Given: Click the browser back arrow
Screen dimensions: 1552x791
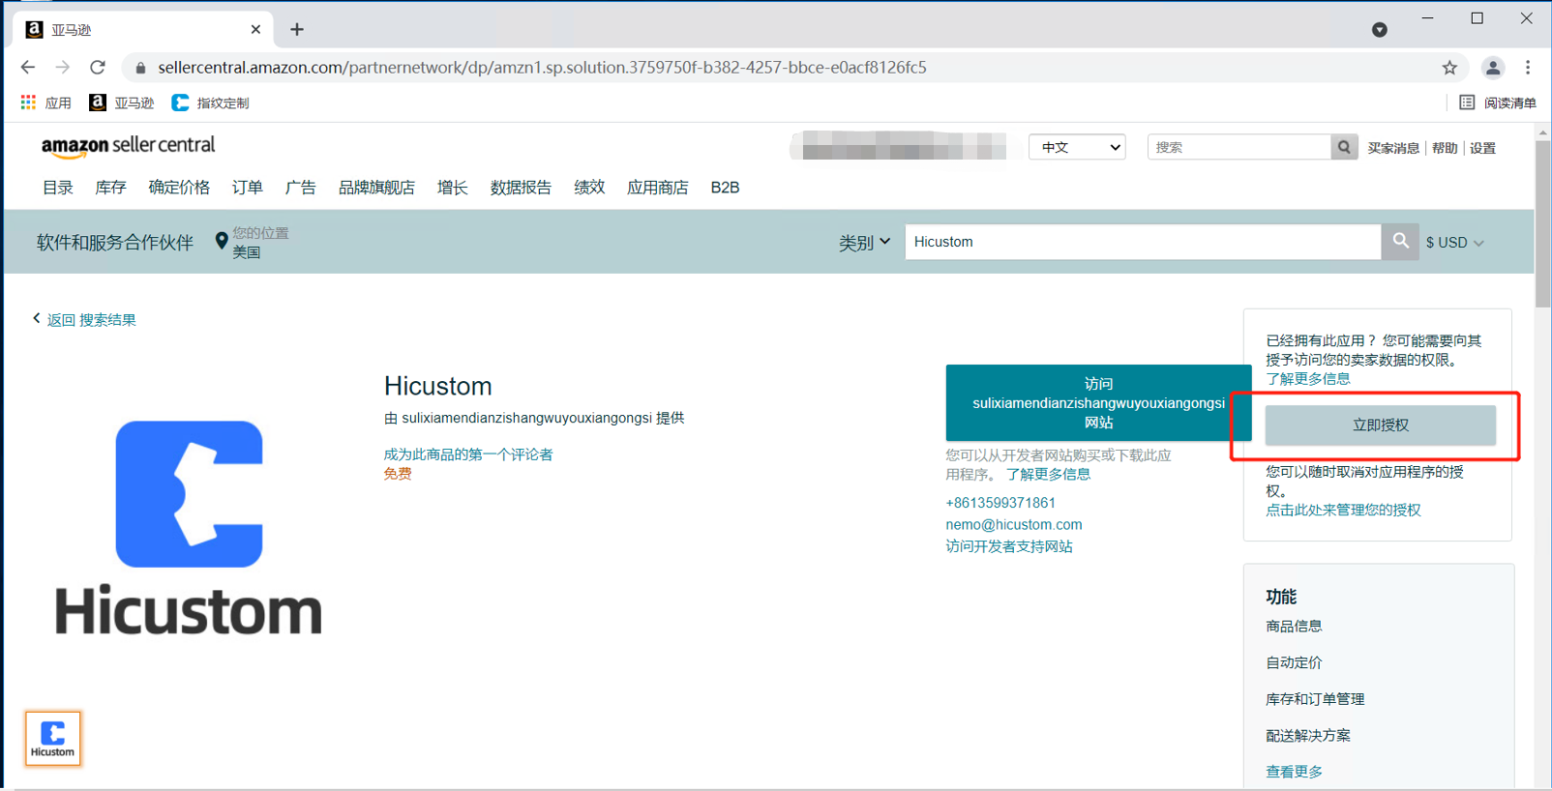Looking at the screenshot, I should (28, 68).
